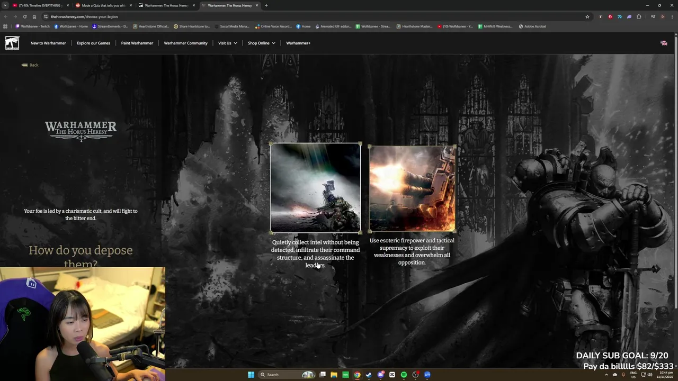Select the Quietly collect intel answer text
678x381 pixels.
coord(316,253)
